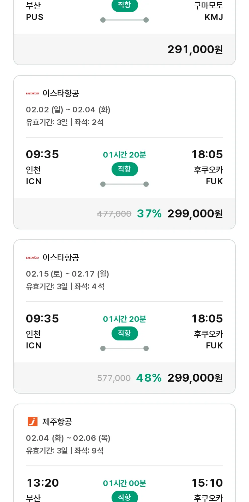Tap the 13:20 departure time on Jeju Air
The width and height of the screenshot is (249, 502).
[x=42, y=483]
